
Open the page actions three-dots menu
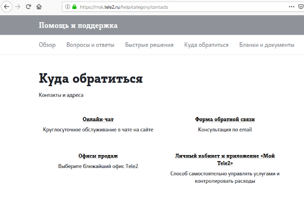coord(291,7)
